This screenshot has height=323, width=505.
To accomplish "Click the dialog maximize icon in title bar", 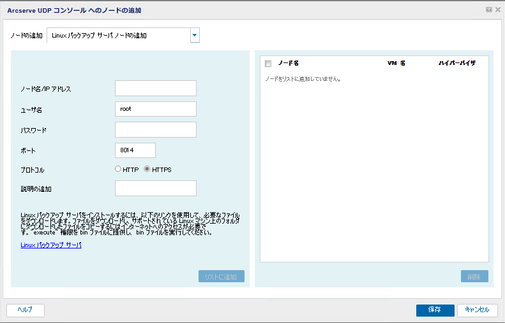I will (x=489, y=10).
